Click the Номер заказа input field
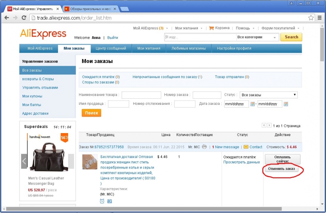The width and height of the screenshot is (326, 213). click(x=207, y=95)
